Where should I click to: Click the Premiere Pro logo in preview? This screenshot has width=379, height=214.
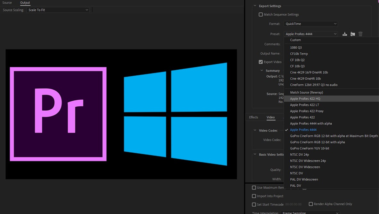point(58,114)
